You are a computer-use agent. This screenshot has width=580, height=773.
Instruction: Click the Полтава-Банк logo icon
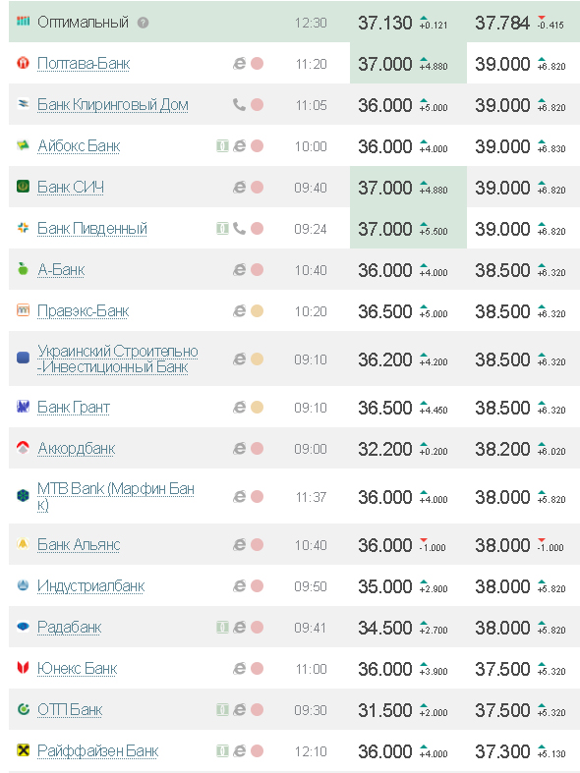click(x=23, y=63)
